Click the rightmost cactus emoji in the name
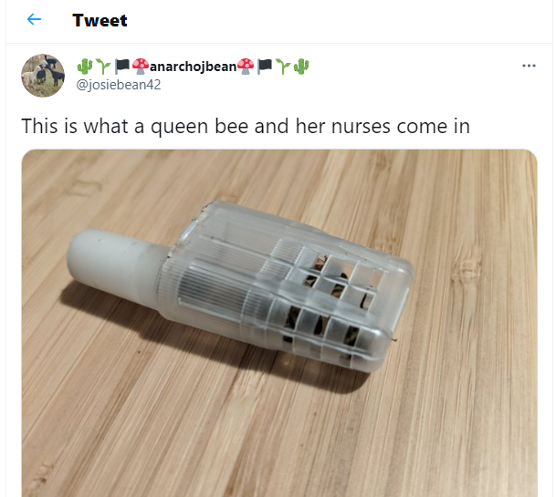This screenshot has width=556, height=497. pos(301,67)
